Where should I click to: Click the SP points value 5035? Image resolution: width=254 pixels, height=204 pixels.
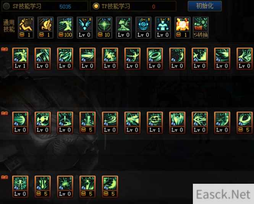pos(65,6)
